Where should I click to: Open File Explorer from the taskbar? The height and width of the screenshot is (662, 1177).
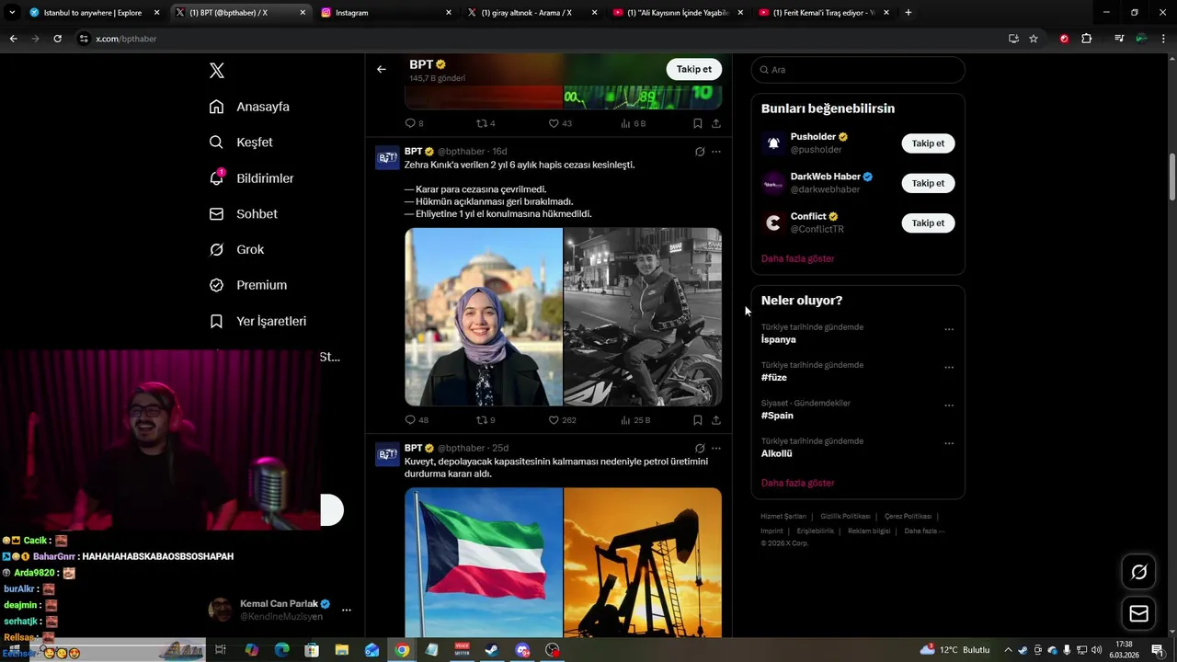(x=342, y=650)
